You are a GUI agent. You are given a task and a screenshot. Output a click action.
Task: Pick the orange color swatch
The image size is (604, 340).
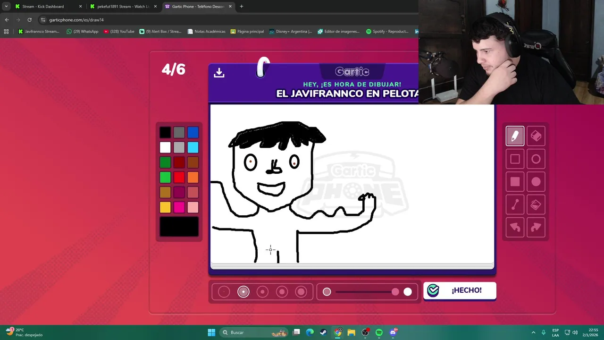point(193,178)
